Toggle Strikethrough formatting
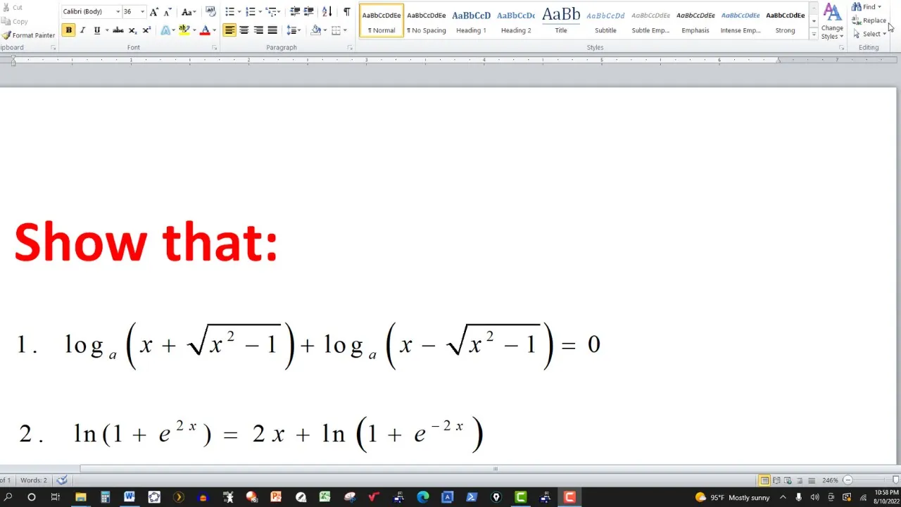The image size is (901, 507). 118,30
